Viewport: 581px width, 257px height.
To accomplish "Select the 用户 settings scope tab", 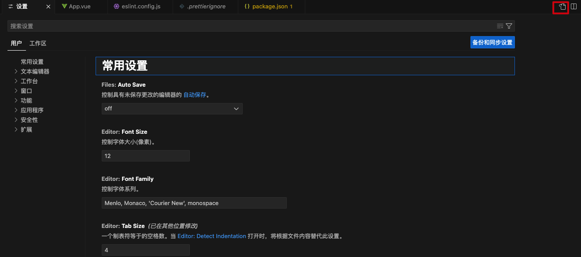I will click(x=16, y=43).
